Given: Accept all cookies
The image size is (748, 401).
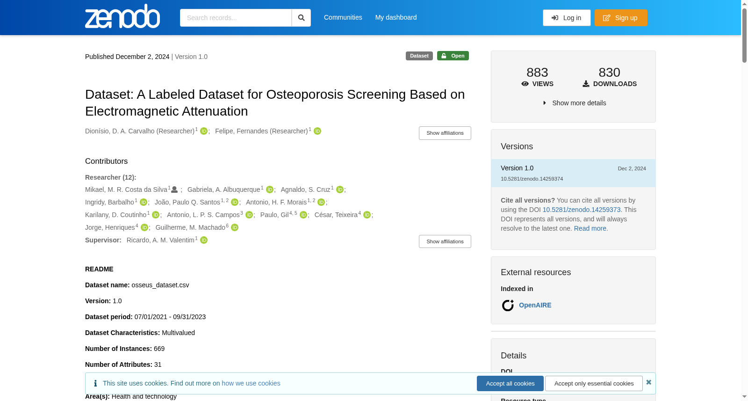Looking at the screenshot, I should pos(510,383).
